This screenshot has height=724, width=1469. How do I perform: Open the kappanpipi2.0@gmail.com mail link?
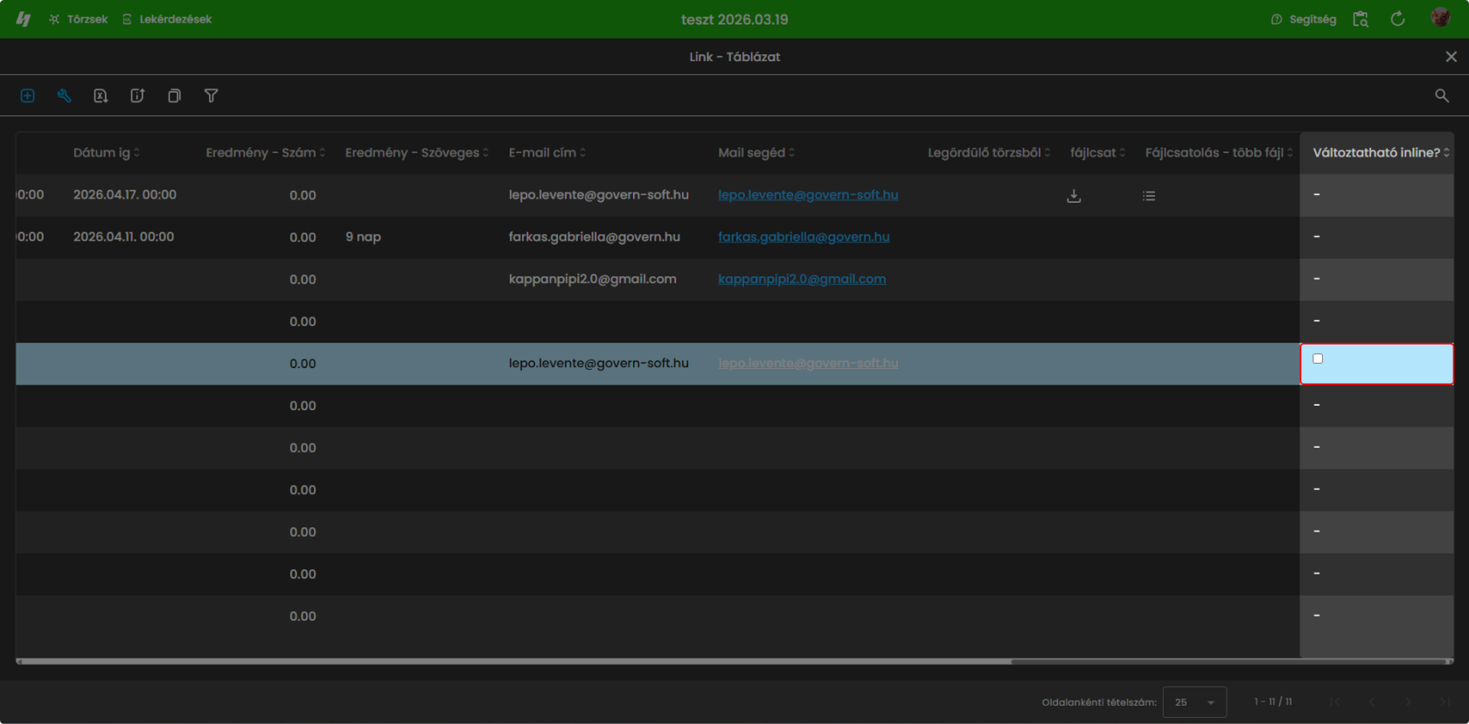802,279
